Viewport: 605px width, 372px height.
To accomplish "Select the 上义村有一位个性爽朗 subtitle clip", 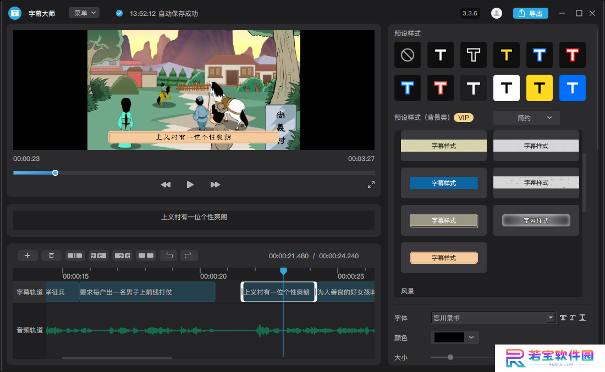I will (279, 292).
